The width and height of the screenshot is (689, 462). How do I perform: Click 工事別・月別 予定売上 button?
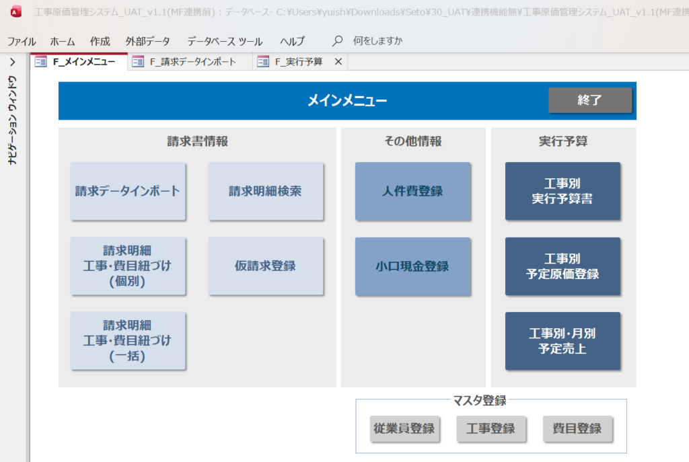(x=563, y=340)
